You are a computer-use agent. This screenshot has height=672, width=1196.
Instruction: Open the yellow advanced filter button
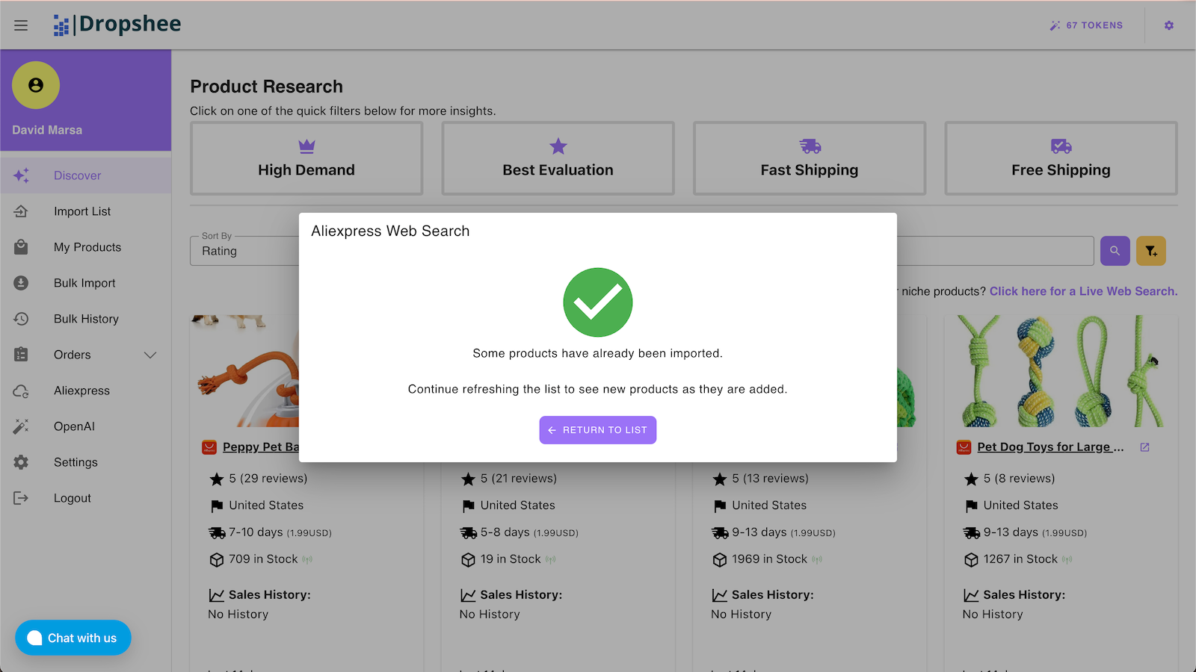click(1151, 251)
